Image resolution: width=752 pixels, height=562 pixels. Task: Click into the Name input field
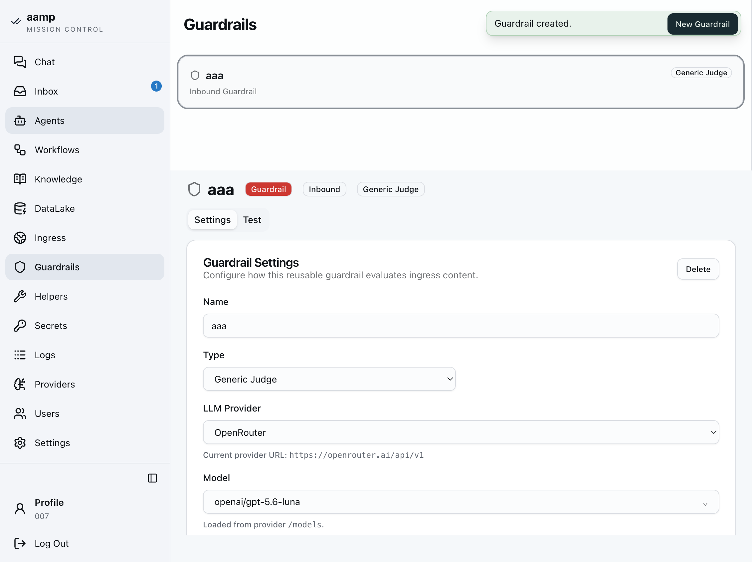[x=461, y=326]
